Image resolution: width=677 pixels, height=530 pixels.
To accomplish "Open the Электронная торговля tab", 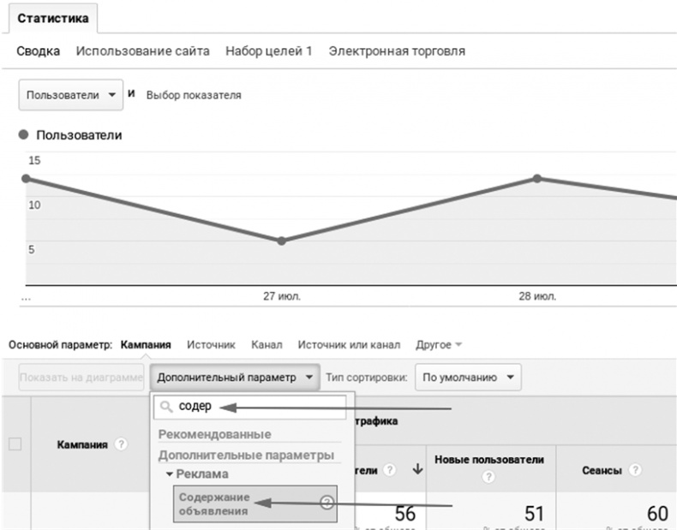I will coord(397,51).
